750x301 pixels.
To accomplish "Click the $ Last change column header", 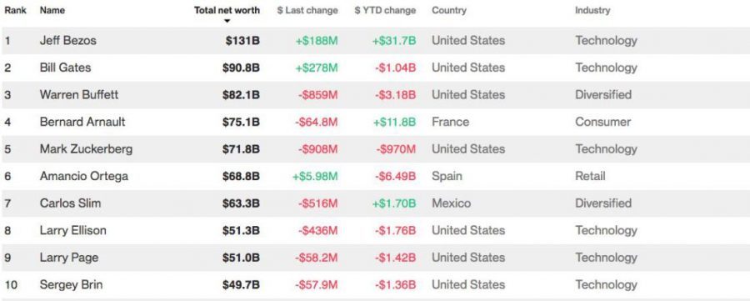I will [x=307, y=11].
